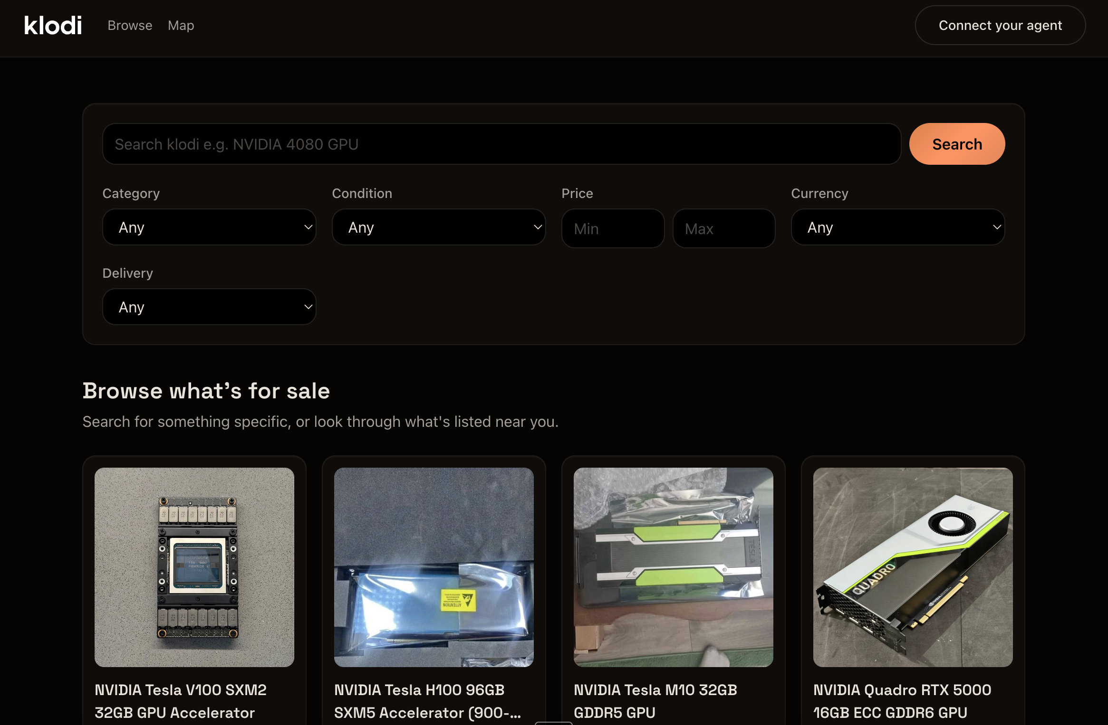This screenshot has height=725, width=1108.
Task: Open listing title NVIDIA Tesla V100 SXM2
Action: (x=181, y=701)
